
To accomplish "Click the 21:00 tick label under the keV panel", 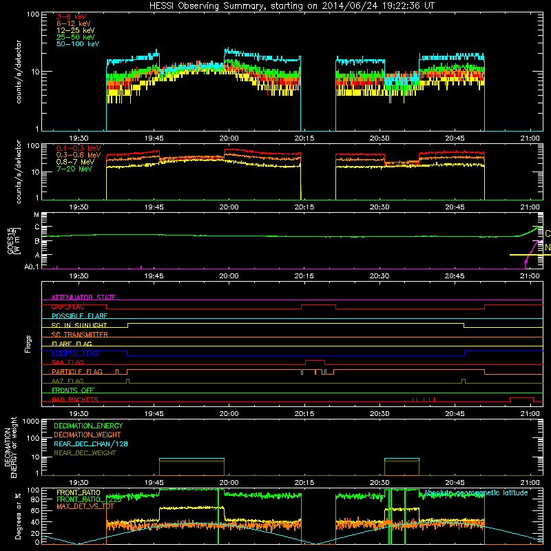I will tap(530, 138).
